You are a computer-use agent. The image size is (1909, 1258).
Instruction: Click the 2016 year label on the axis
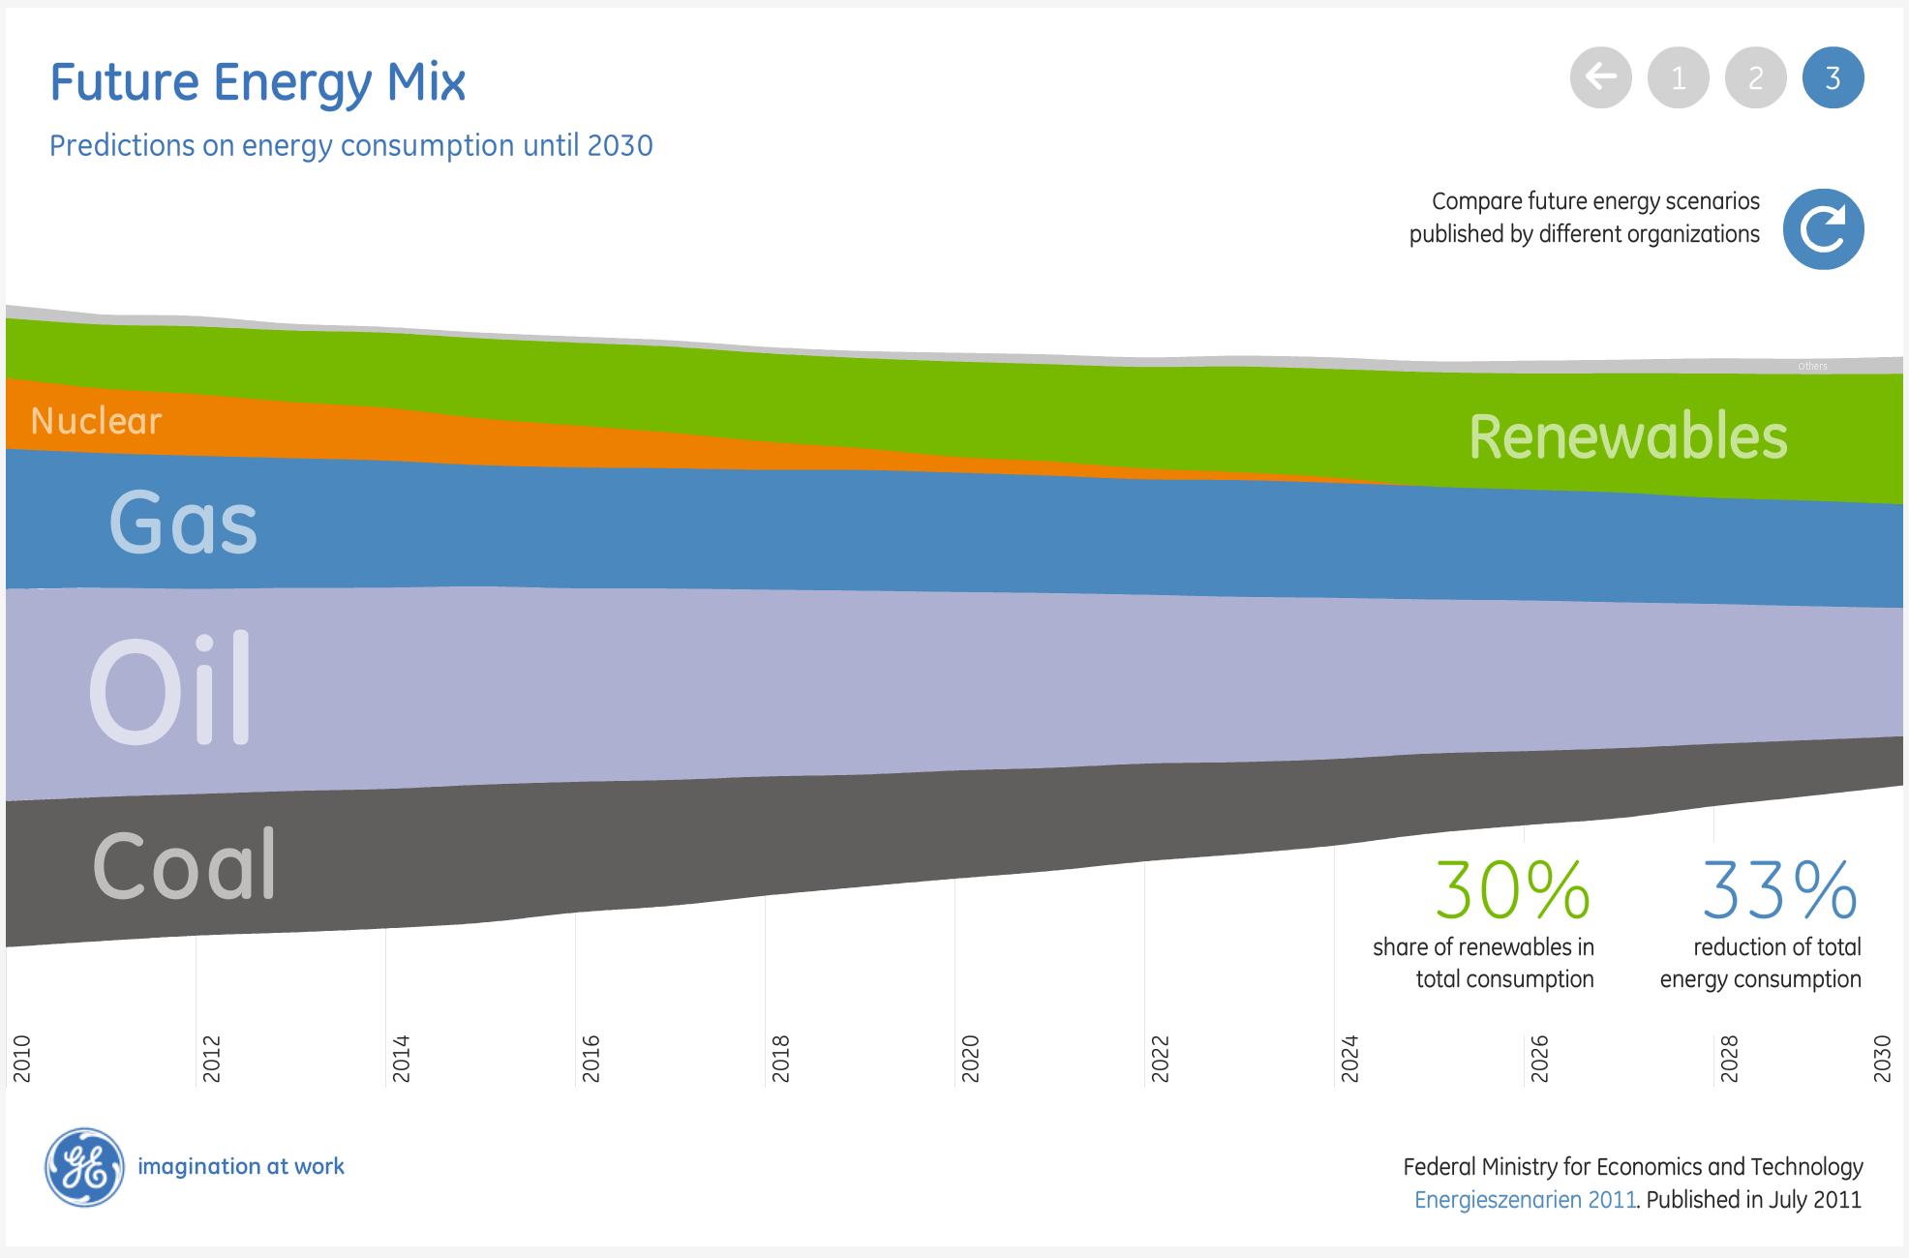coord(591,1058)
